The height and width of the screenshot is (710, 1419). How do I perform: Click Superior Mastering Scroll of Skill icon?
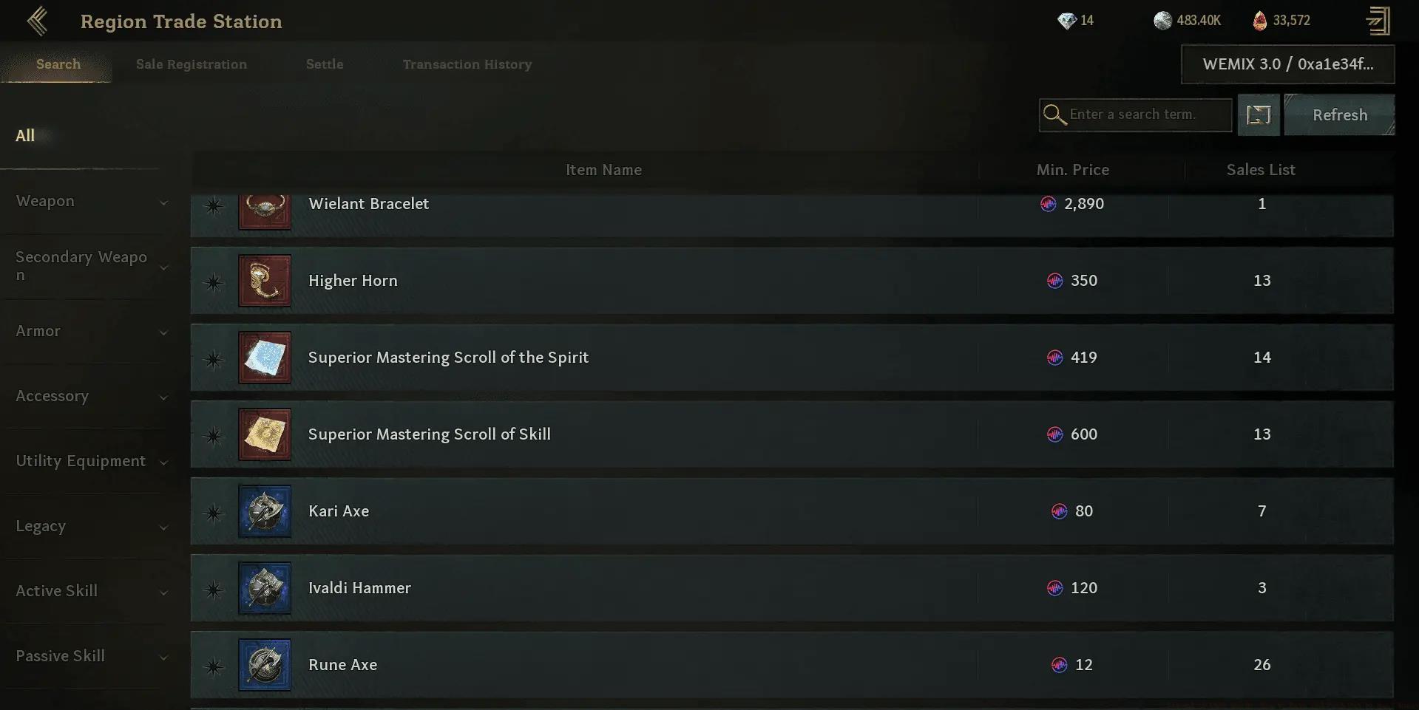click(265, 434)
